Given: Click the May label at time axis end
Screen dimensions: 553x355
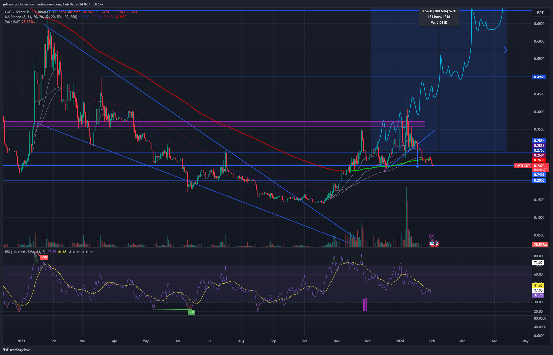Looking at the screenshot, I should click(525, 341).
